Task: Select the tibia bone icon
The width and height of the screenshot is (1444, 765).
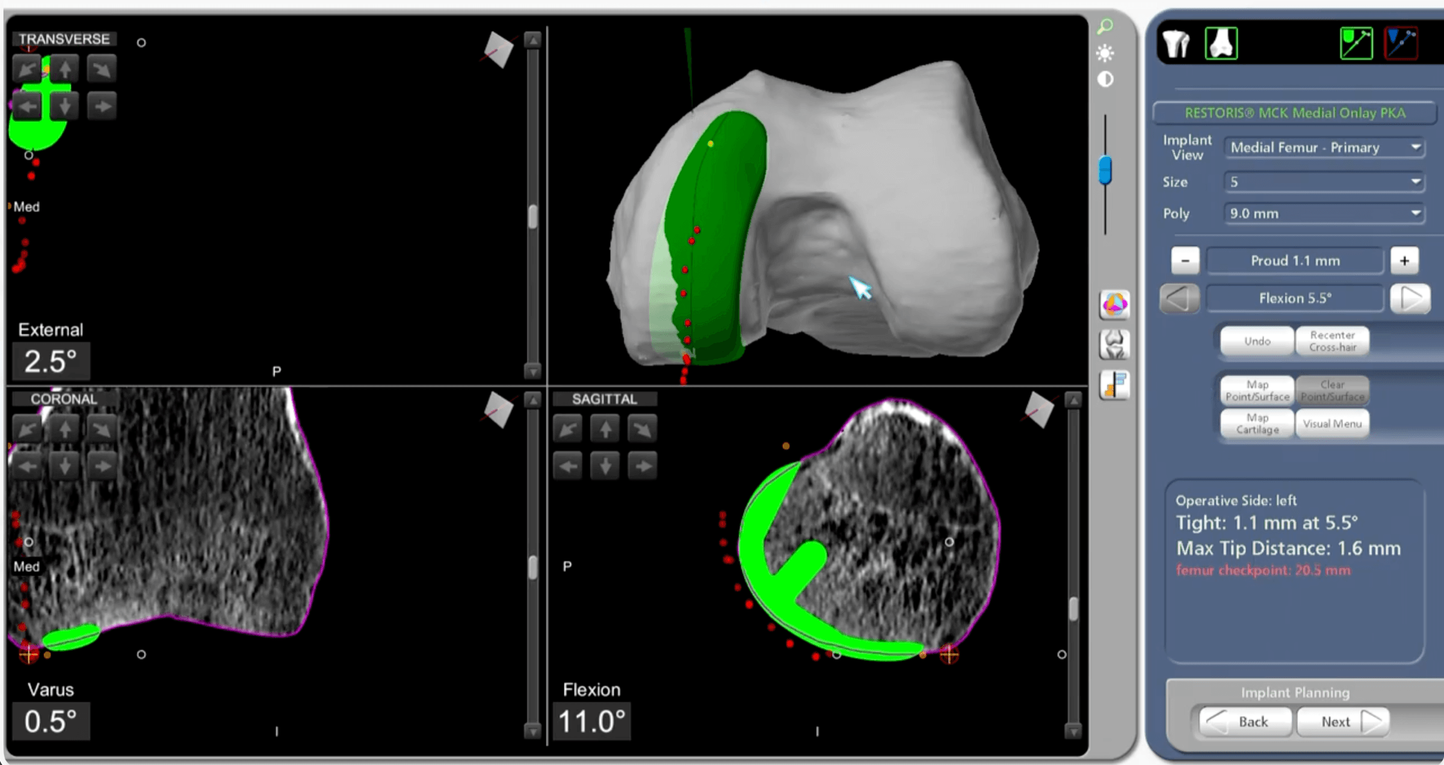Action: click(1176, 44)
